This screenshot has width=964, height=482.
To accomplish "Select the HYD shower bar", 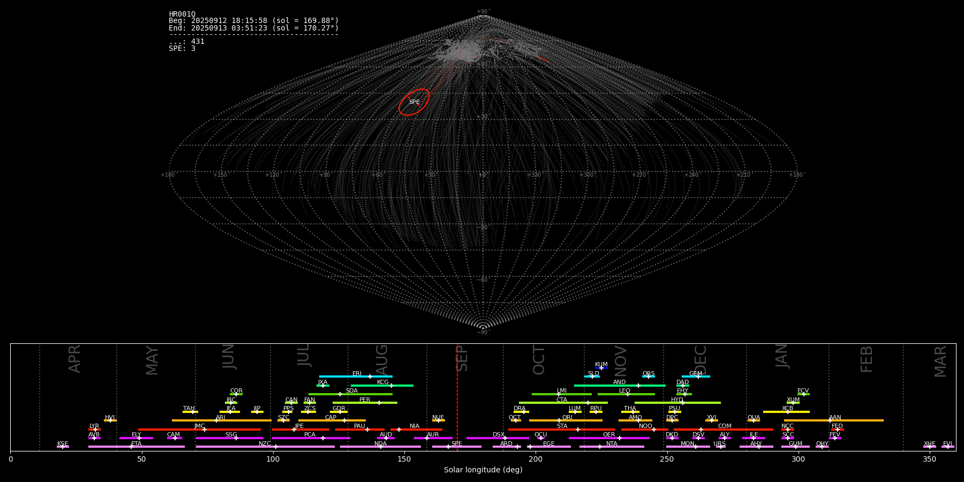I will (x=677, y=403).
